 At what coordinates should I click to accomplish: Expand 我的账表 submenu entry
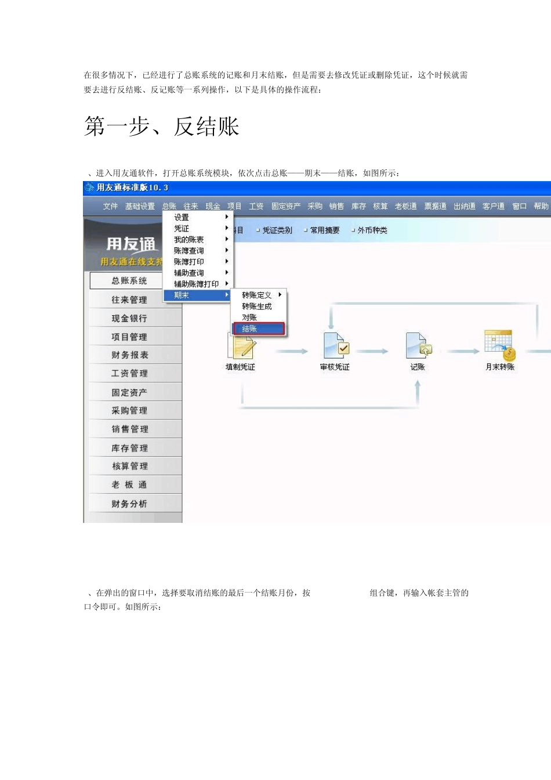pos(197,239)
